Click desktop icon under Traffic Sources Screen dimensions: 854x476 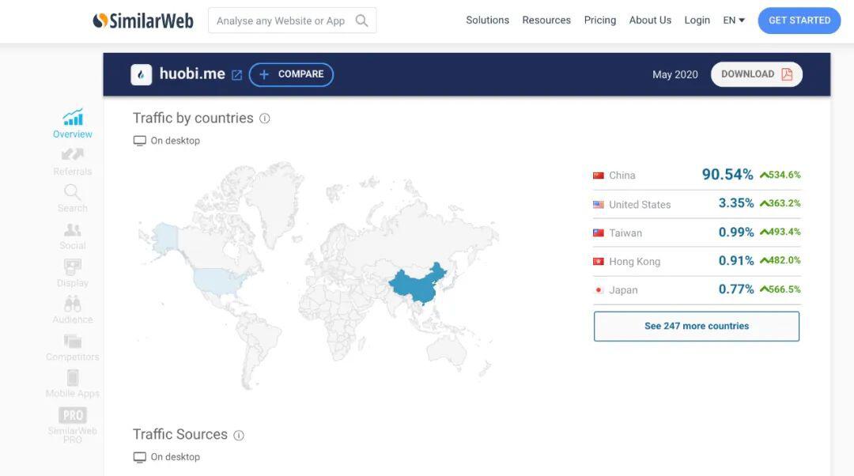coord(139,458)
